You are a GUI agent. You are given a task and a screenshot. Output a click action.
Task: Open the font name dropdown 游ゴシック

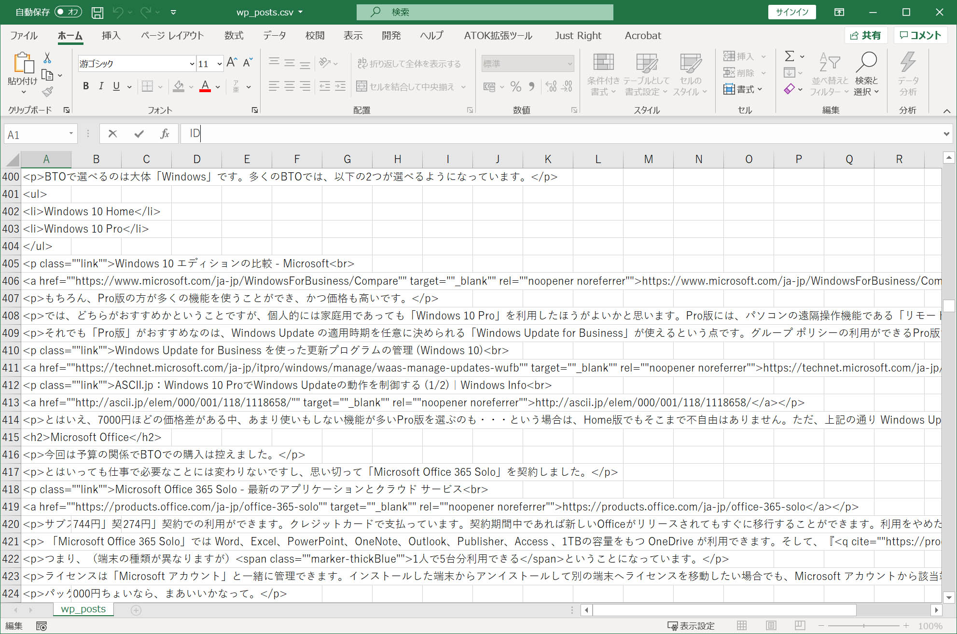pyautogui.click(x=192, y=64)
